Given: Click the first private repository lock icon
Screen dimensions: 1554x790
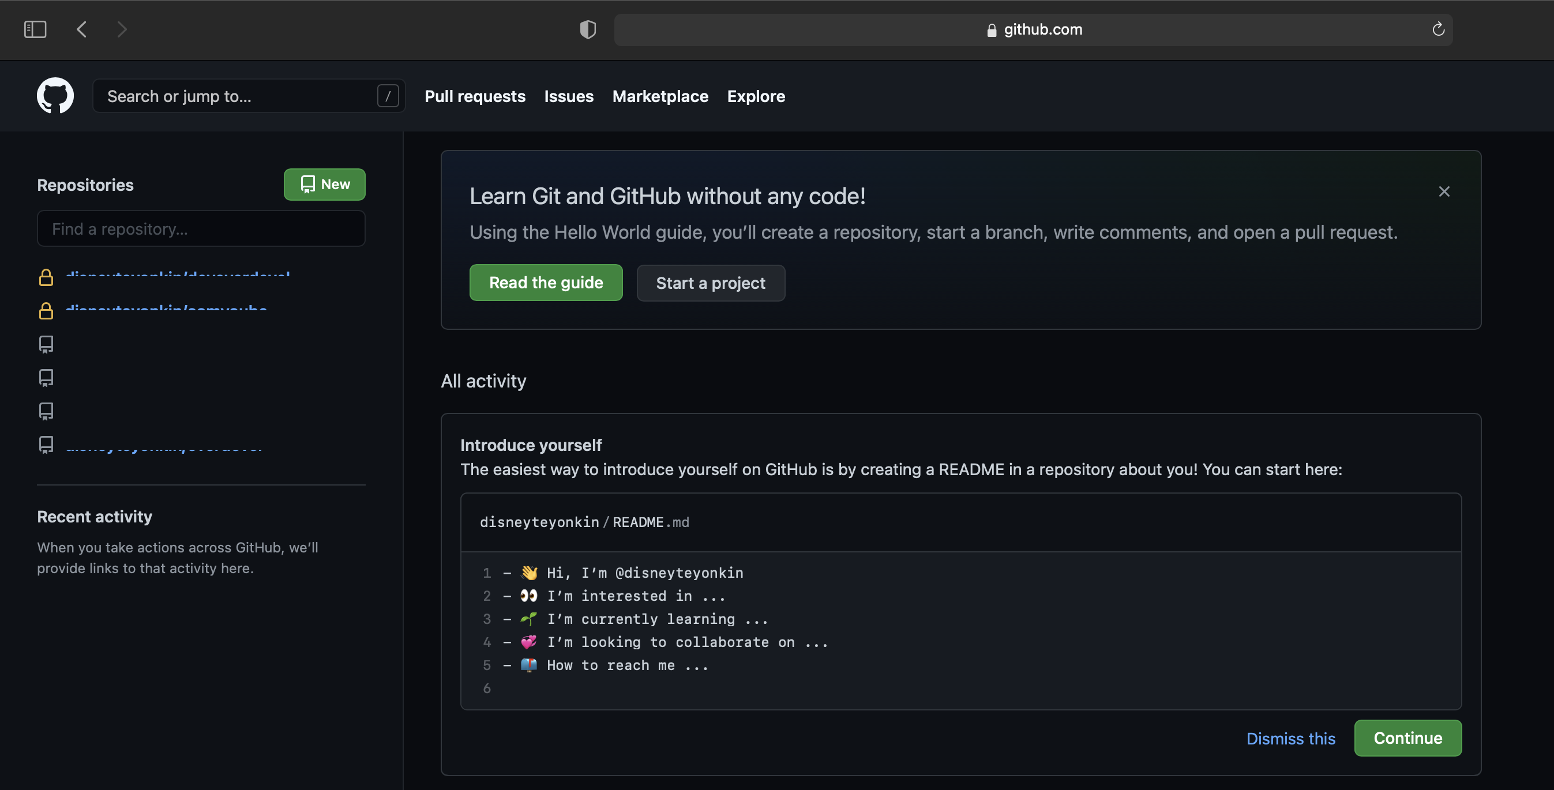Looking at the screenshot, I should (46, 277).
